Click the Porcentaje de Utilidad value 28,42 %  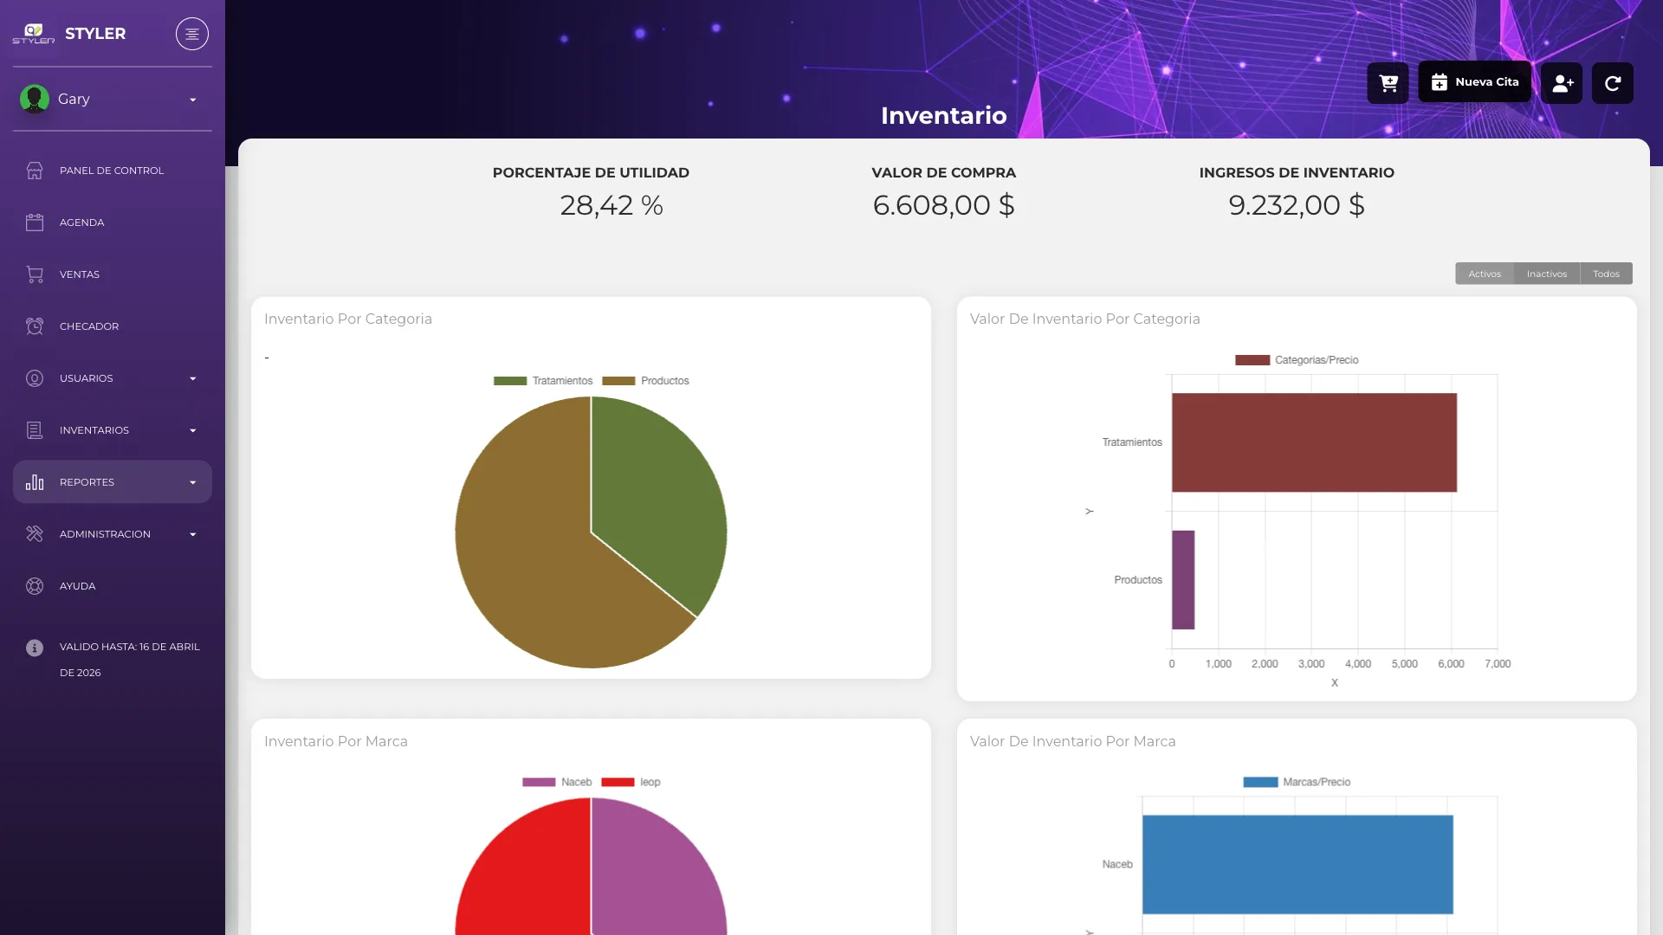pyautogui.click(x=611, y=205)
